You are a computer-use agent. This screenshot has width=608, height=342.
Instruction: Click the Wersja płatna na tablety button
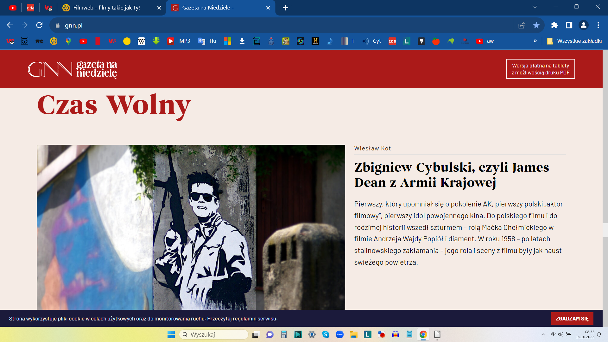(x=540, y=69)
